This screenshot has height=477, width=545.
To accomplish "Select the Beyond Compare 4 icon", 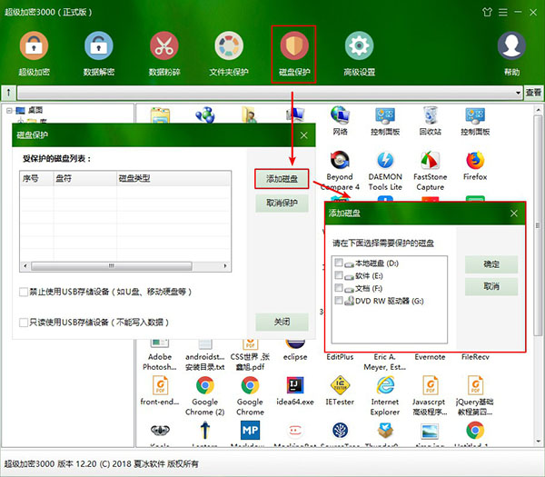I will [340, 171].
